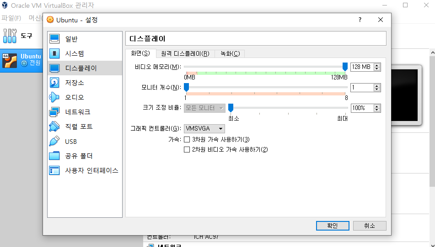Image resolution: width=435 pixels, height=247 pixels.
Task: Enable 2차원 비디오 가속 사용하기 checkbox
Action: point(187,150)
